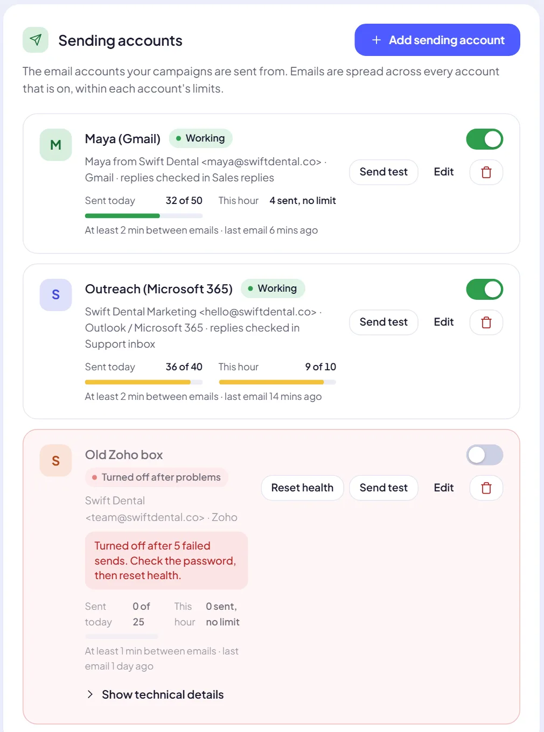This screenshot has width=544, height=732.
Task: Turn off the Maya (Gmail) account toggle
Action: [485, 139]
